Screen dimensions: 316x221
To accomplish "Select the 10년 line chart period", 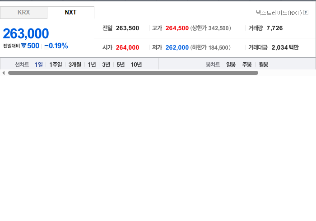I will click(x=136, y=64).
